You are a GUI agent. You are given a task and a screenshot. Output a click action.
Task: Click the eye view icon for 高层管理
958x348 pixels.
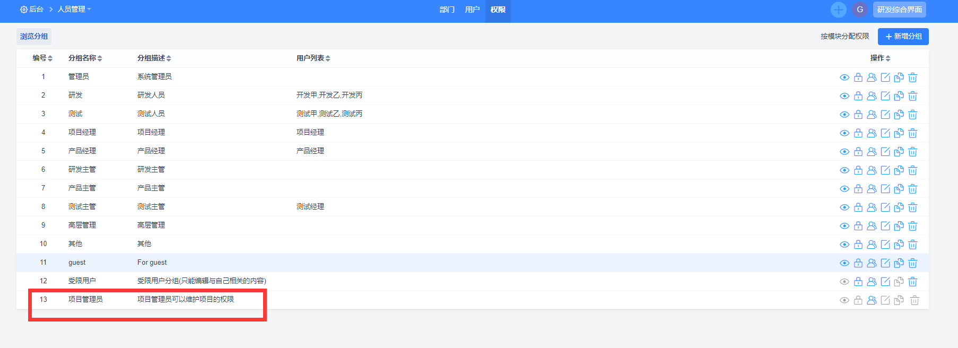(844, 226)
